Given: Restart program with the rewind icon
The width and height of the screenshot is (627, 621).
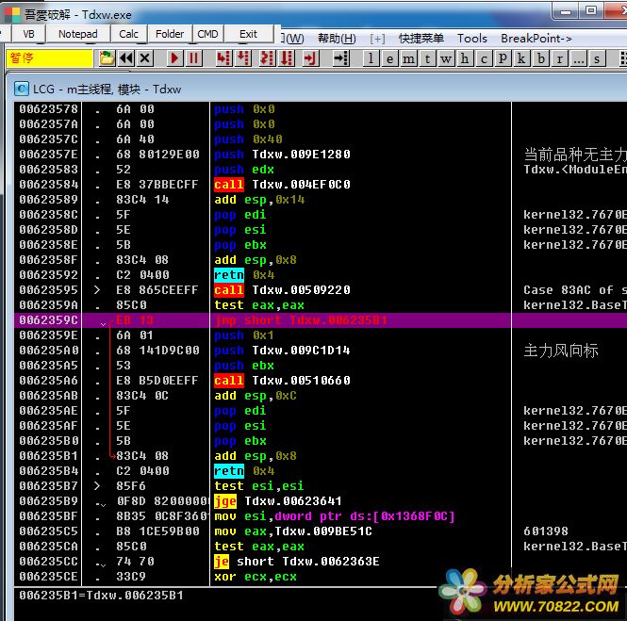Looking at the screenshot, I should [x=126, y=58].
